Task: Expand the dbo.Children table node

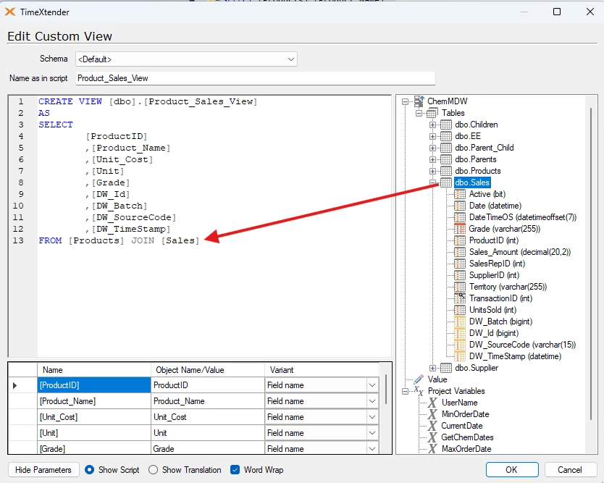Action: point(432,125)
